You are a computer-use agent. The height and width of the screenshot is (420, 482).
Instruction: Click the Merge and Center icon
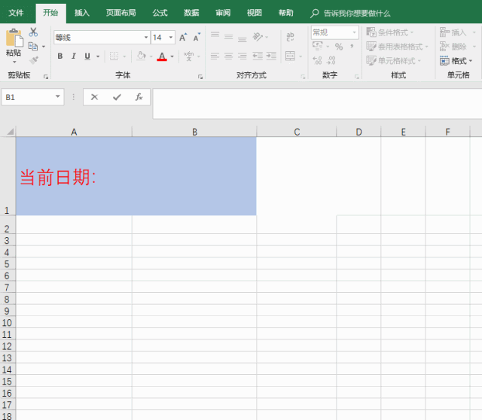click(290, 56)
